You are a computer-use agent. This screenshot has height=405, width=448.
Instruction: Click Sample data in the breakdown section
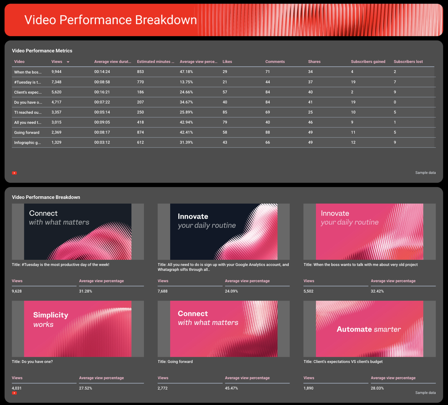pos(425,392)
